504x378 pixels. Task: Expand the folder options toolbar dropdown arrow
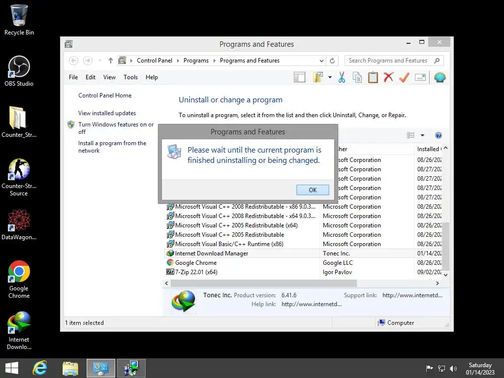pyautogui.click(x=330, y=77)
